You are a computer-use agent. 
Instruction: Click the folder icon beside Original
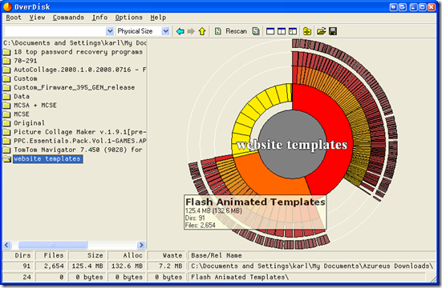[6, 123]
